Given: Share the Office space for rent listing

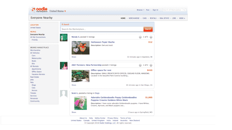Looking at the screenshot, I should (74, 85).
